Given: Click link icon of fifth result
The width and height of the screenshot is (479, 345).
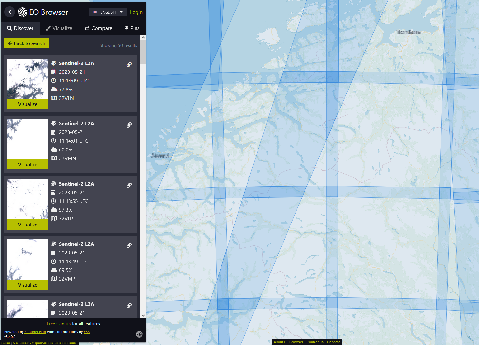Looking at the screenshot, I should tap(129, 306).
